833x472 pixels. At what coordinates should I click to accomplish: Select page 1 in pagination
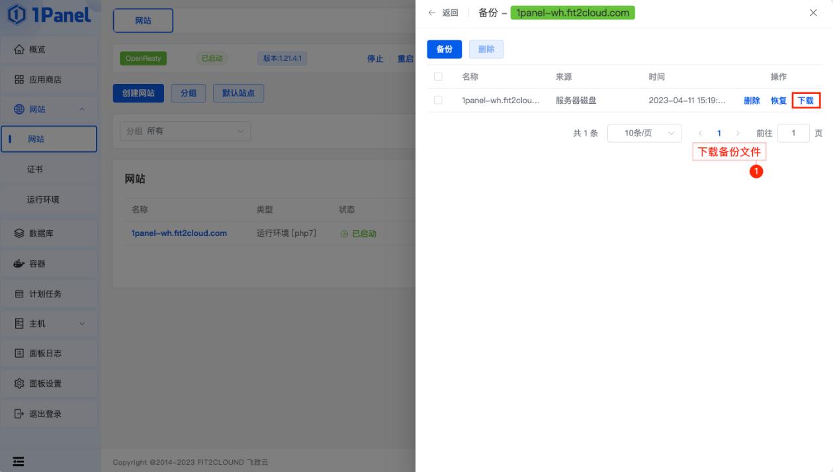click(x=719, y=134)
